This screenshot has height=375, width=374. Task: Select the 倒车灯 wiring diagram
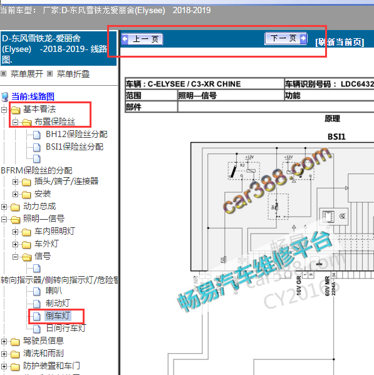pos(58,316)
